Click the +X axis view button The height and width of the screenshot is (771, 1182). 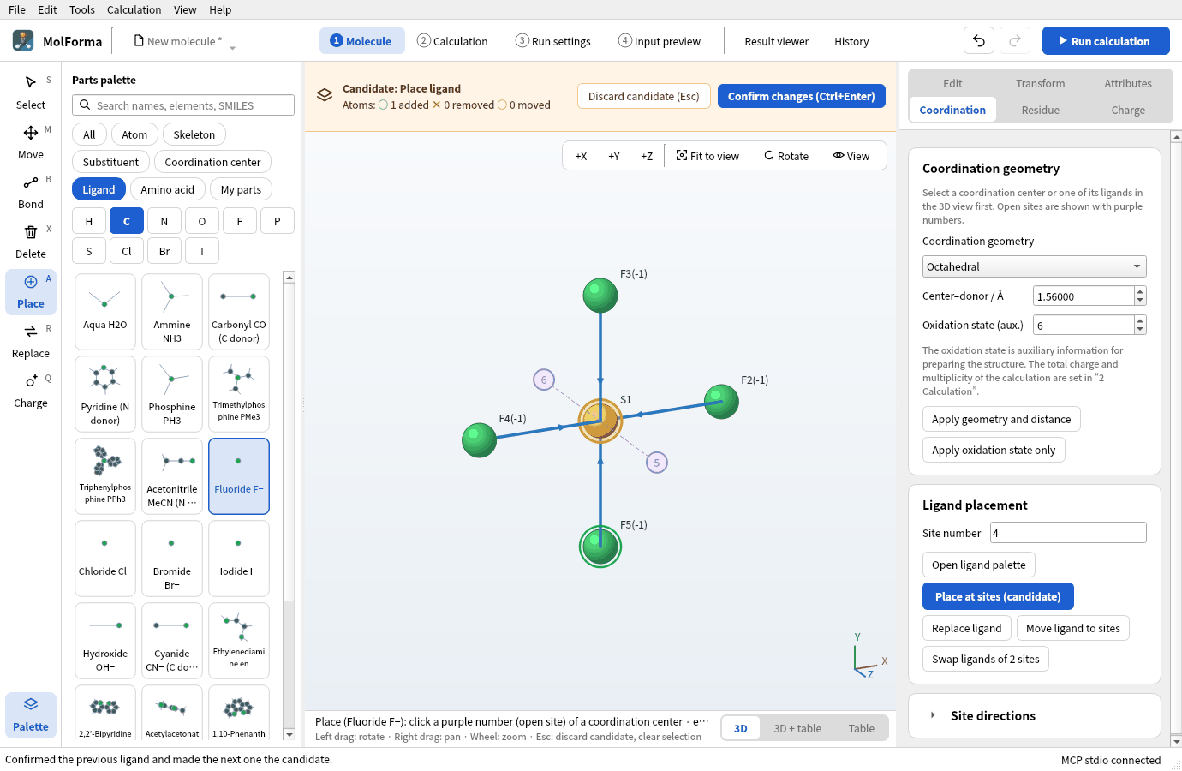[x=581, y=156]
